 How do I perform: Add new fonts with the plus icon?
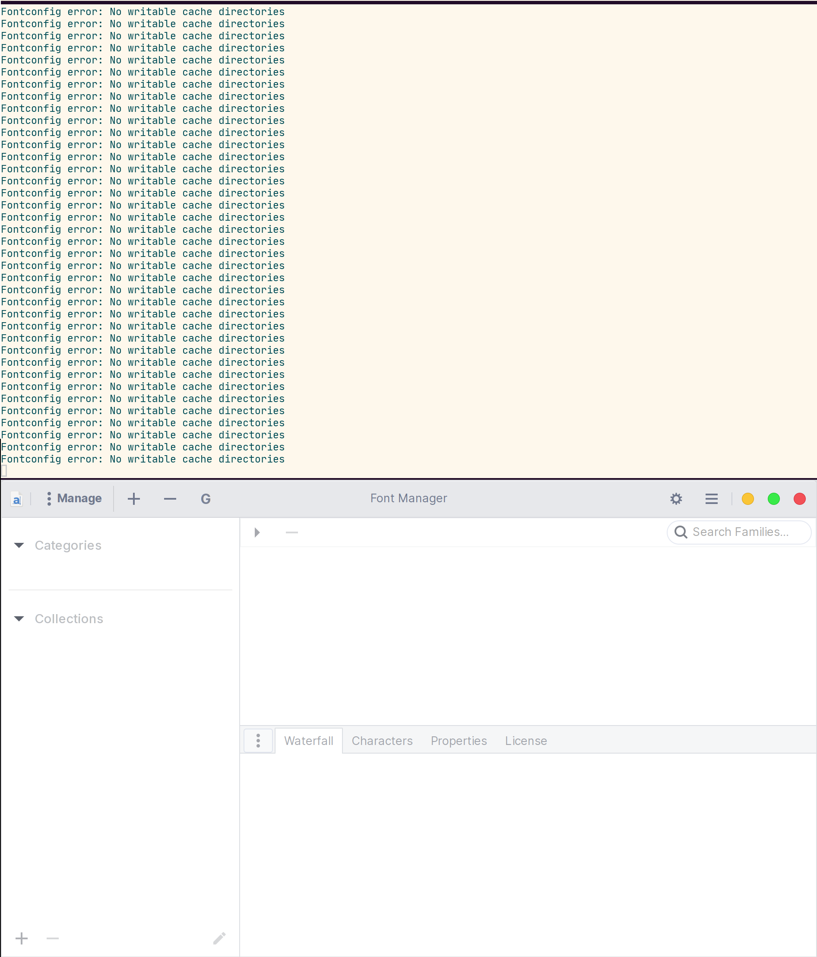(x=134, y=499)
